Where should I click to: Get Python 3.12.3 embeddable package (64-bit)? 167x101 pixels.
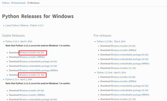pyautogui.click(x=38, y=62)
